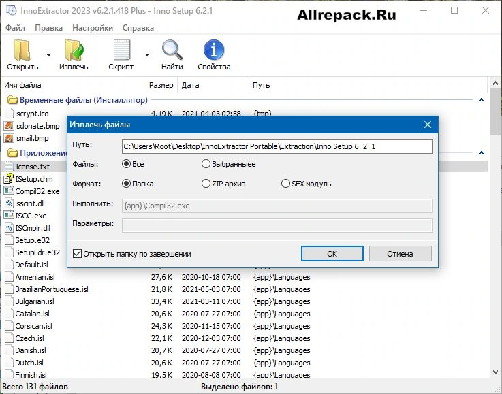Click the Default.isl file icon
Viewport: 502px width, 394px height.
click(9, 265)
